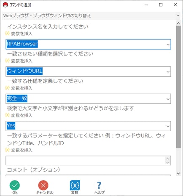Viewport: 183px width, 196px height.
Task: Click 変数を挿入 under the match specification label
Action: coord(19,88)
